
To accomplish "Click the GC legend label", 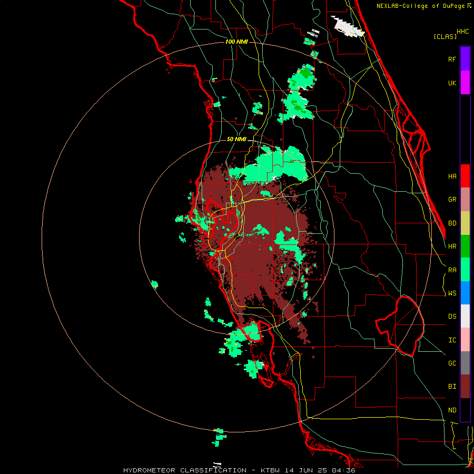I will point(452,363).
